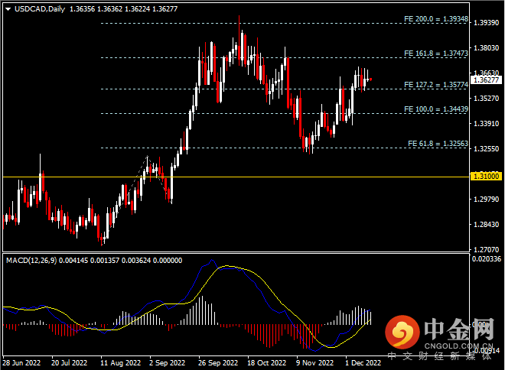Image resolution: width=505 pixels, height=370 pixels.
Task: Click the current price tag 1.36277
Action: click(x=487, y=80)
